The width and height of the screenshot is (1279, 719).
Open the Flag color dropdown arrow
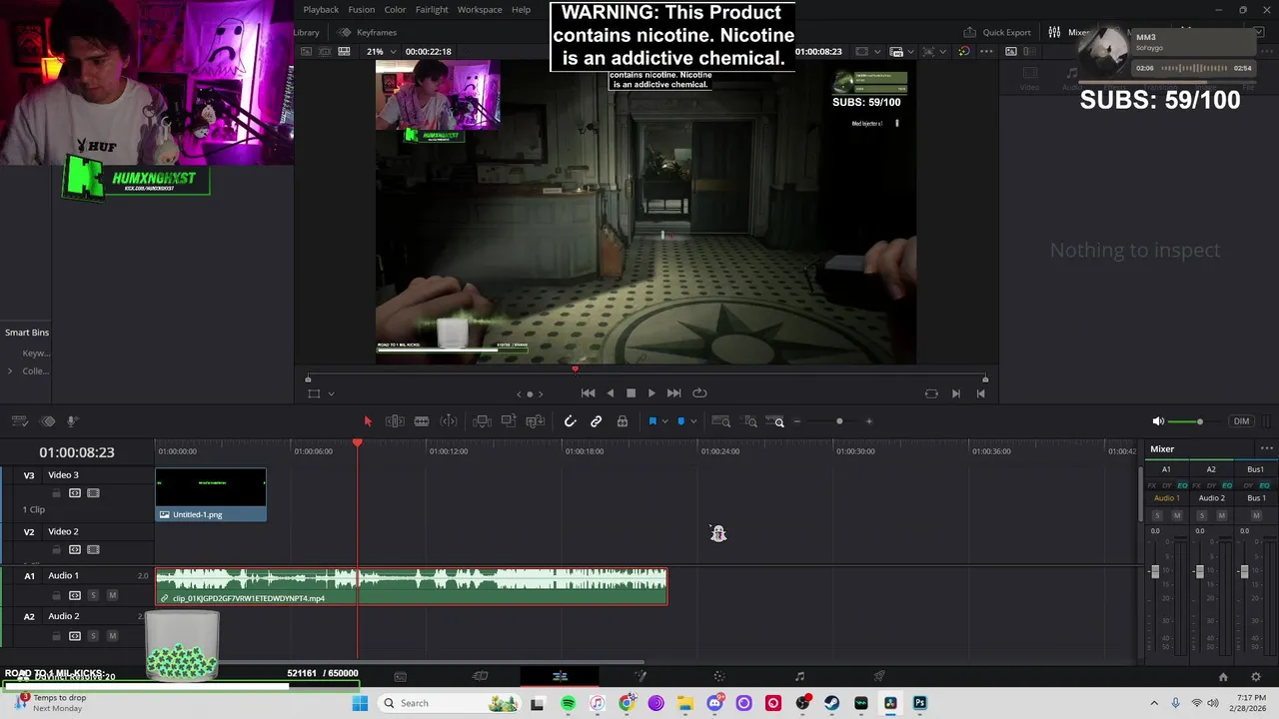(665, 421)
